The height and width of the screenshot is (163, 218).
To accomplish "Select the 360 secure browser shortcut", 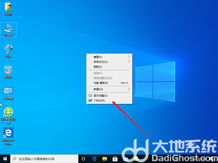I will click(8, 115).
